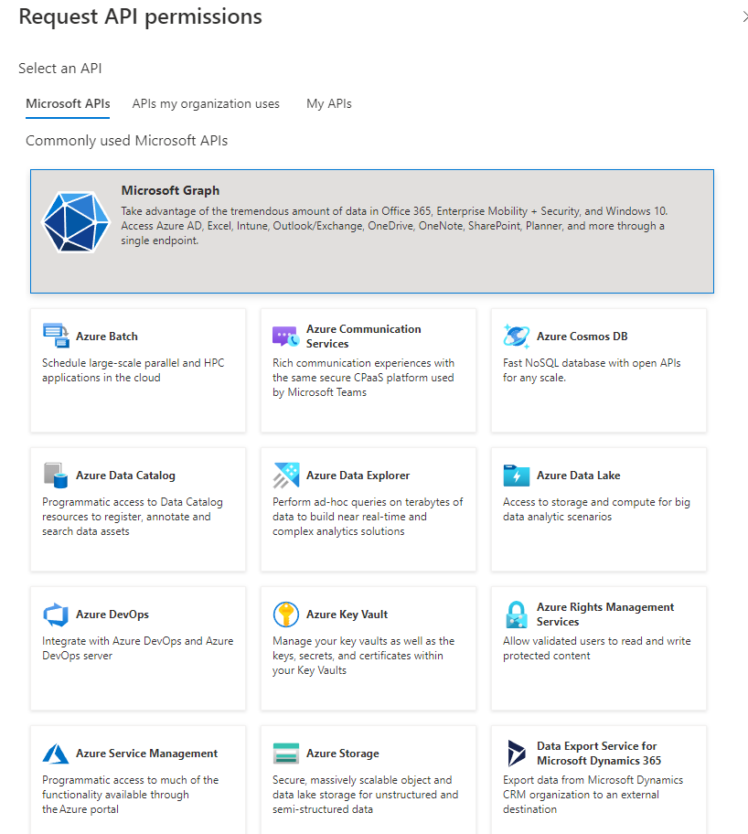Click 'Programmatic access to much of the' description
The width and height of the screenshot is (748, 834).
[x=131, y=795]
